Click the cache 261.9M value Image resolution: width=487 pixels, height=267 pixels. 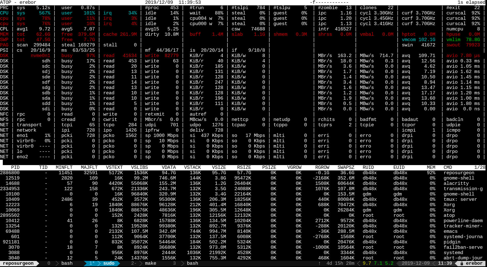[120, 34]
